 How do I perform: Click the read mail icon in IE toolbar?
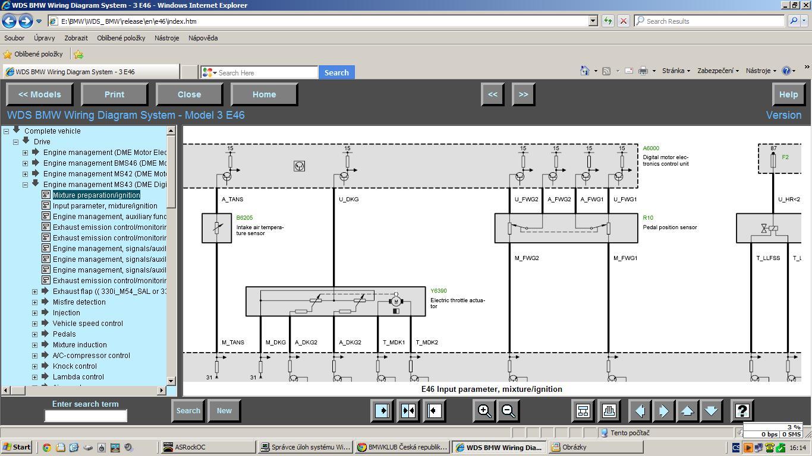point(628,71)
